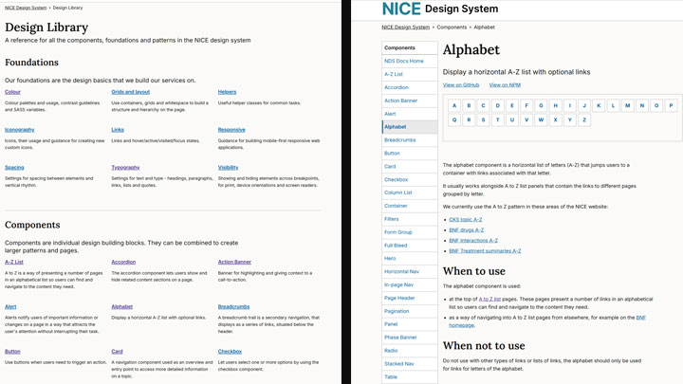Open Card link in Design Library
This screenshot has width=683, height=384.
tap(117, 352)
